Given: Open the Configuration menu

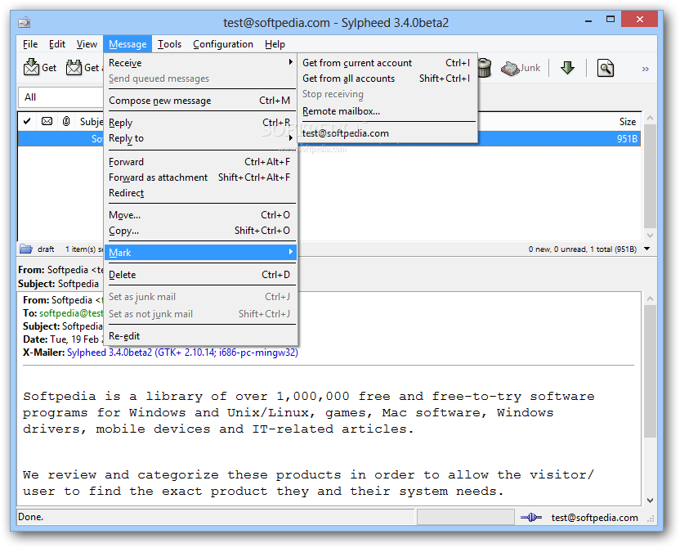Looking at the screenshot, I should click(223, 44).
